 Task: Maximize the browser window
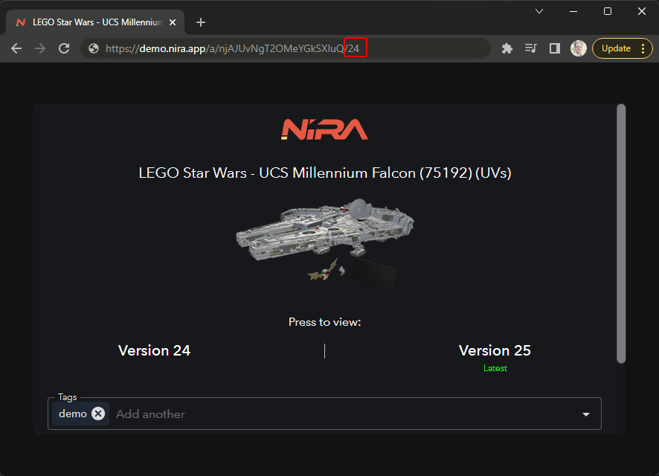(x=607, y=11)
